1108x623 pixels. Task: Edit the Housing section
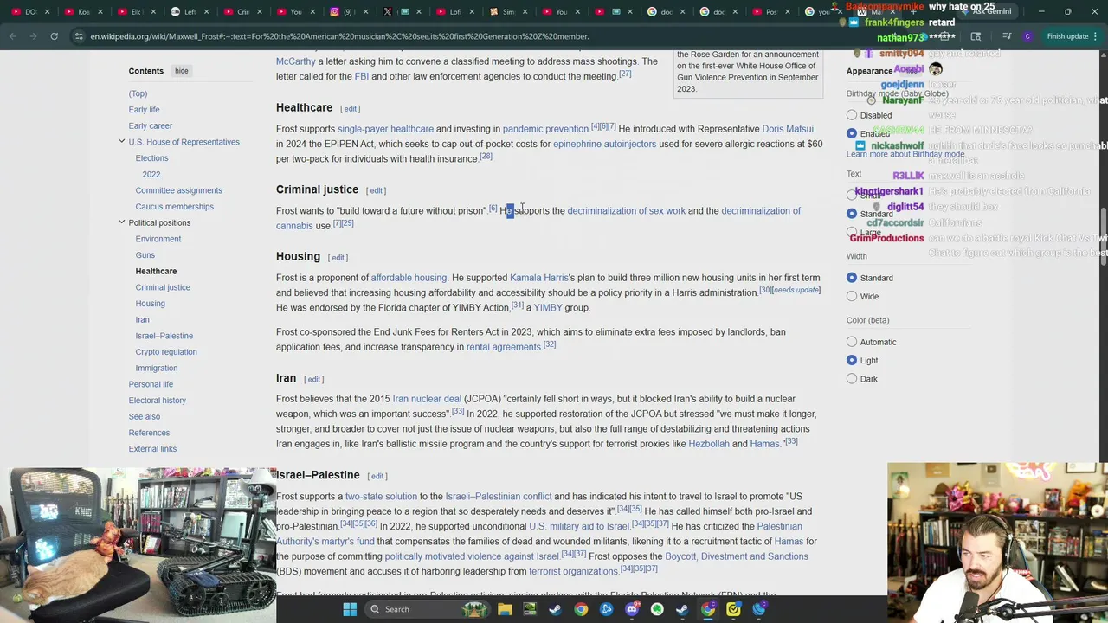click(x=338, y=258)
